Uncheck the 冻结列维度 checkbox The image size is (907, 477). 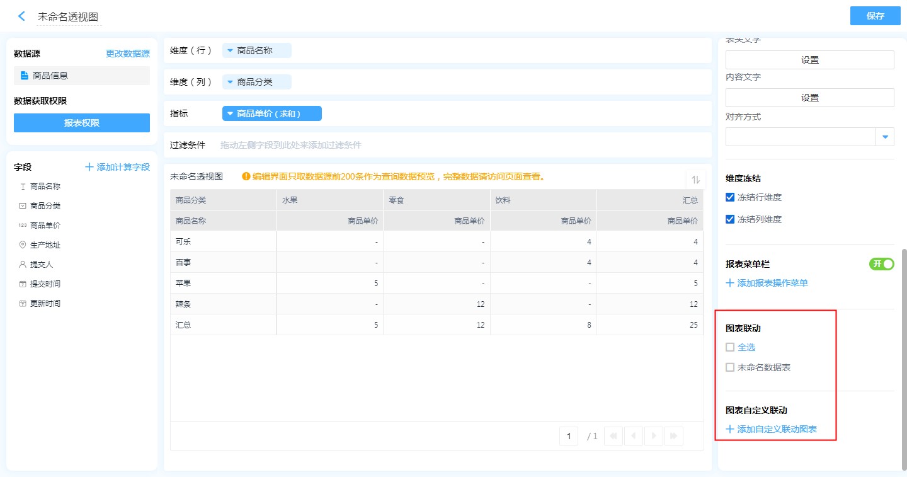(x=730, y=219)
